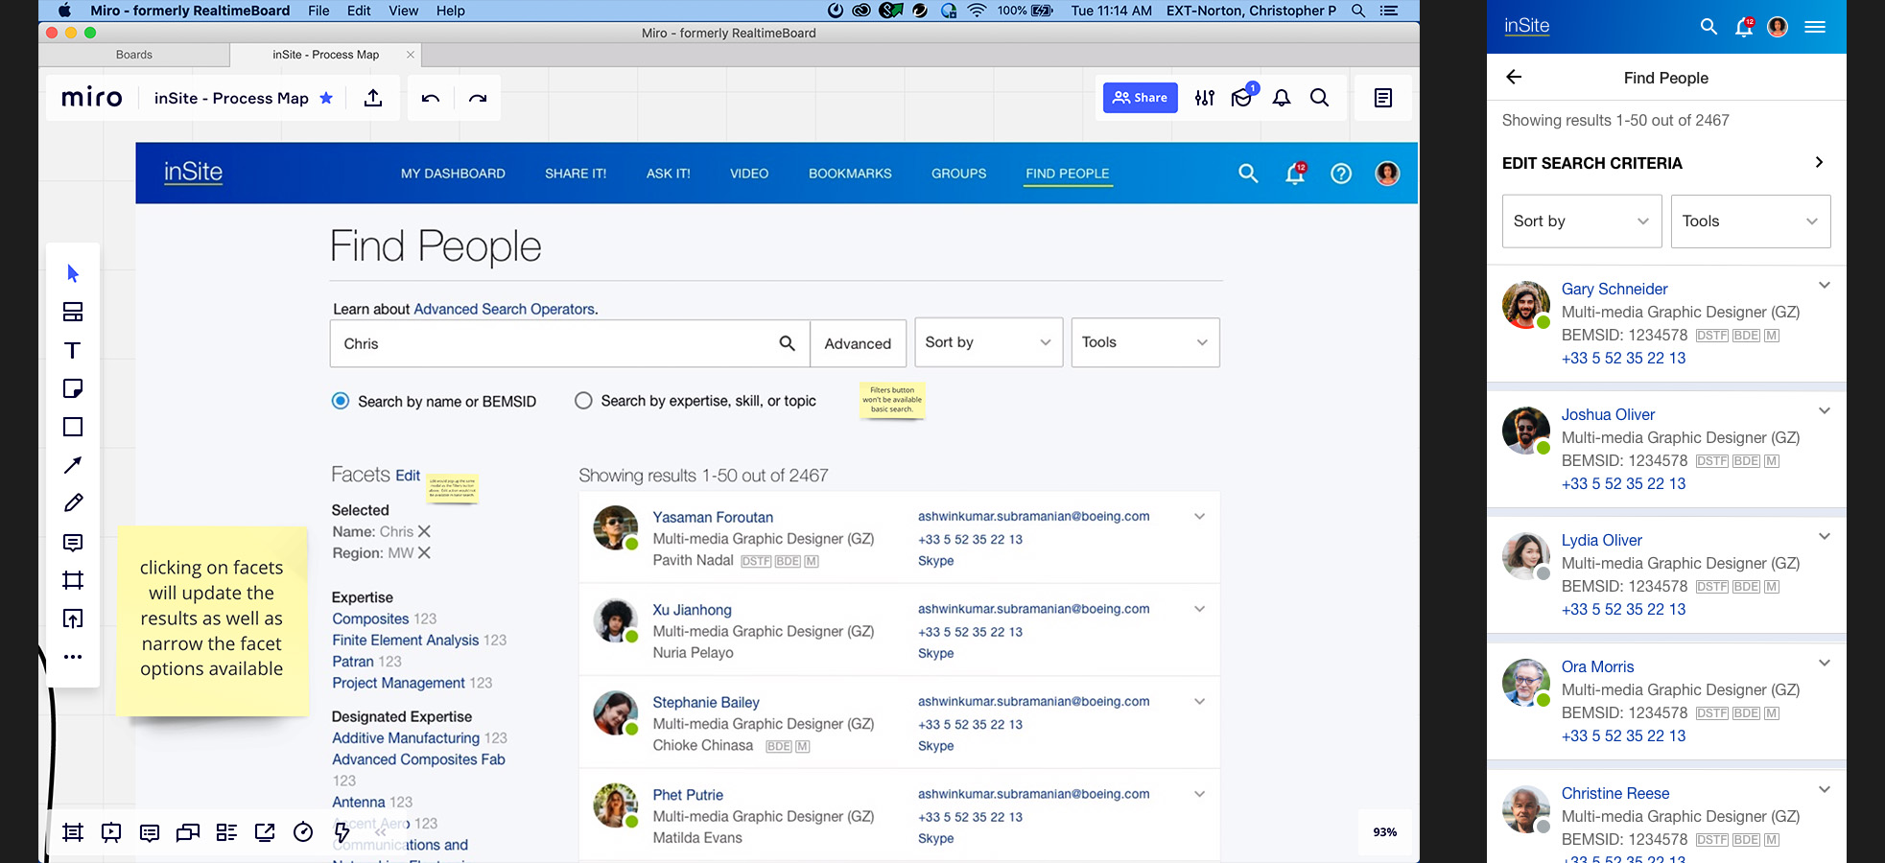Open Sort by dropdown in desktop mockup
1885x863 pixels.
click(988, 342)
